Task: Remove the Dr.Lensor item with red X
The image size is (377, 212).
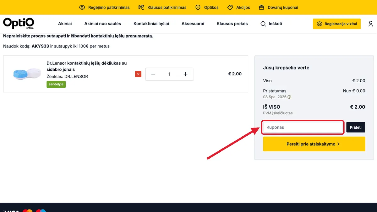Action: tap(138, 74)
